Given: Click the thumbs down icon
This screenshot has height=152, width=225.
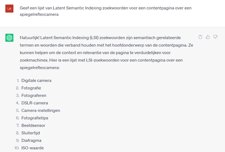Looking at the screenshot, I should (215, 37).
